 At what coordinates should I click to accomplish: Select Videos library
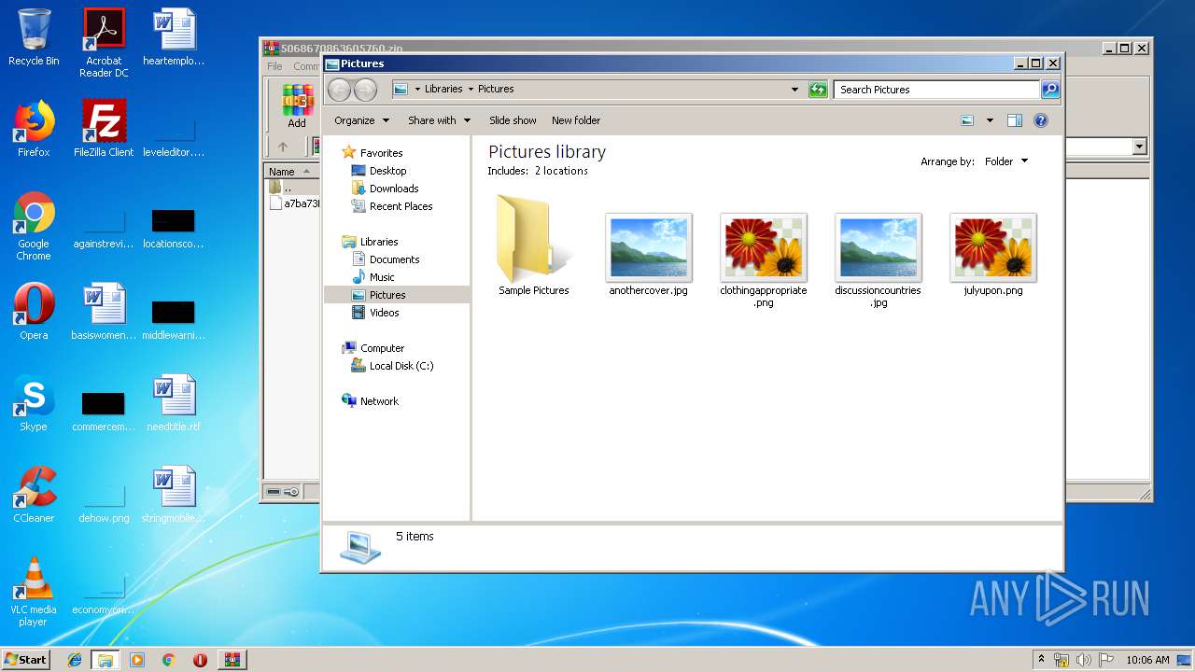[384, 313]
